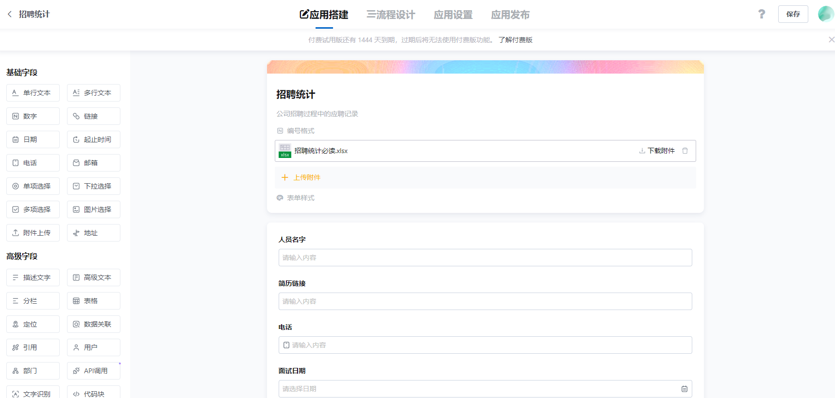Add a 用户 field
The width and height of the screenshot is (835, 398).
94,347
